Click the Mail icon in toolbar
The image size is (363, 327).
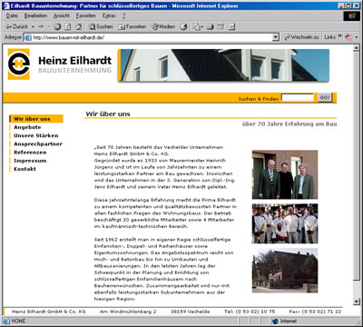(197, 26)
